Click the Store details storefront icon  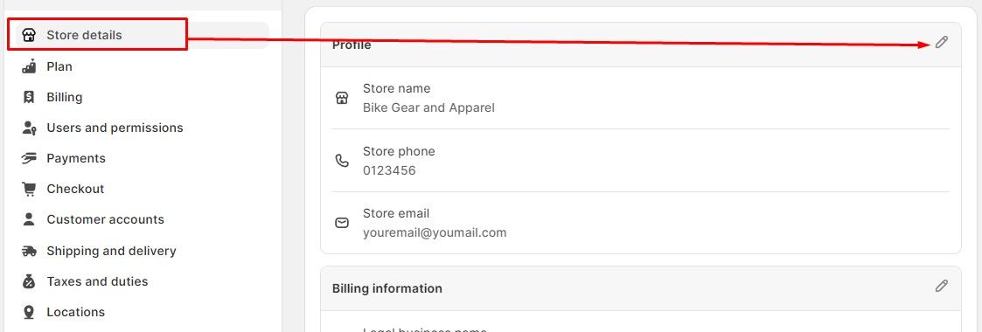point(29,35)
